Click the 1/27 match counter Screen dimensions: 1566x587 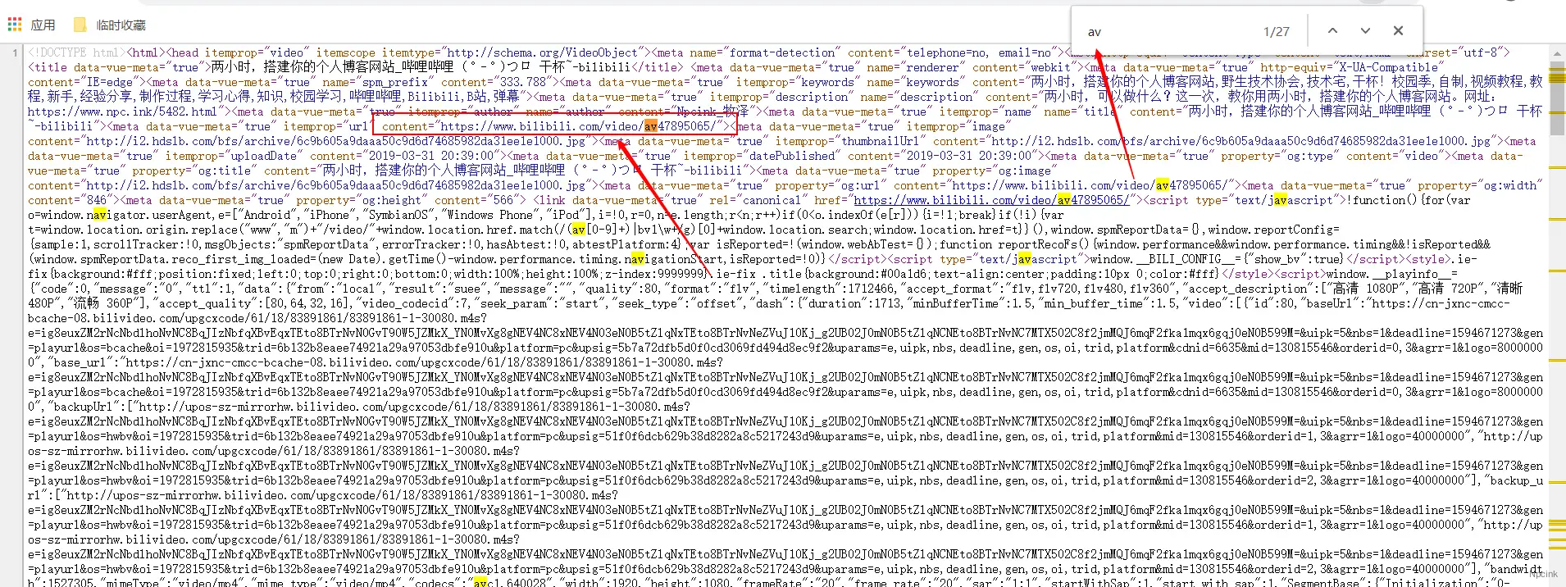[1276, 31]
